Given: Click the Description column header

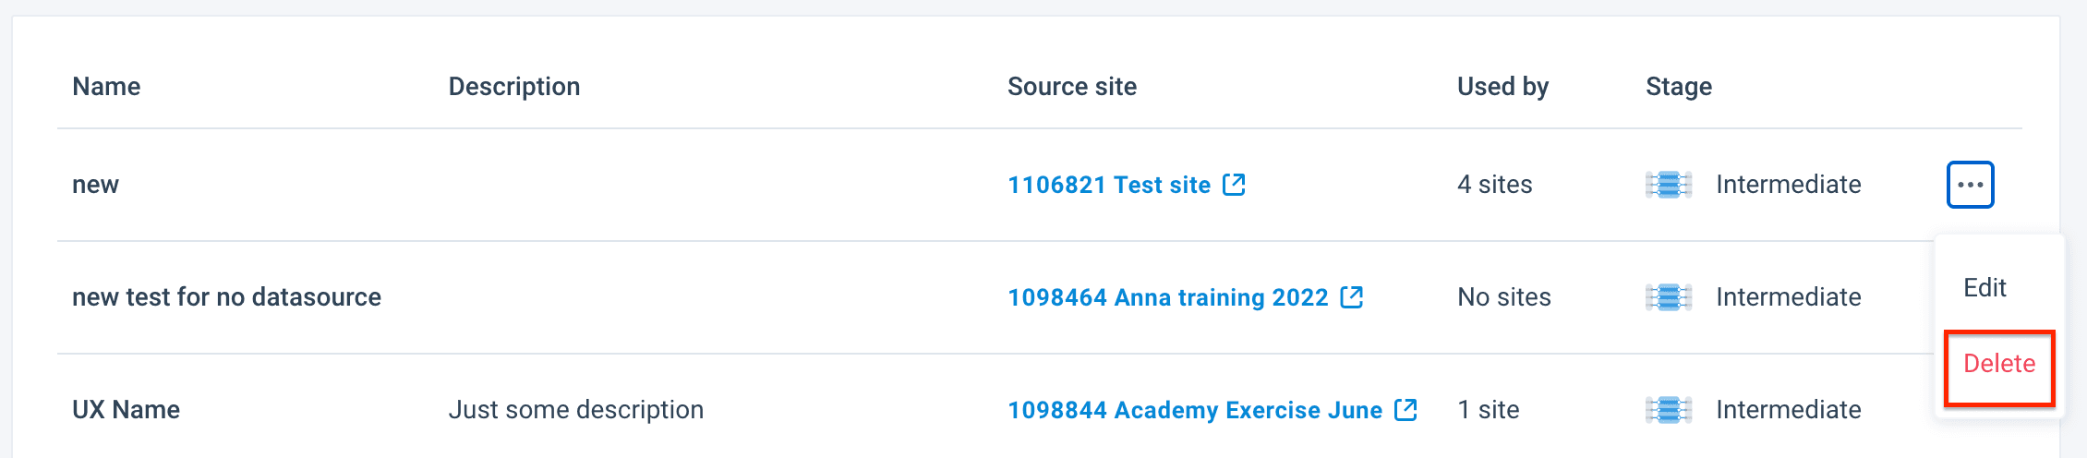Looking at the screenshot, I should (x=513, y=87).
